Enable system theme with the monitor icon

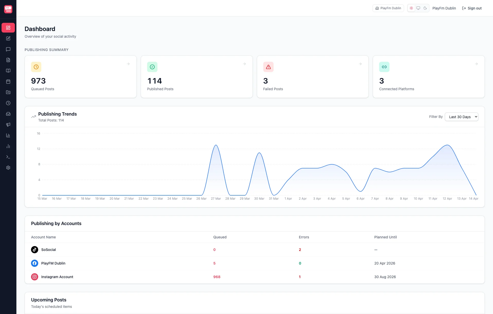pos(418,8)
